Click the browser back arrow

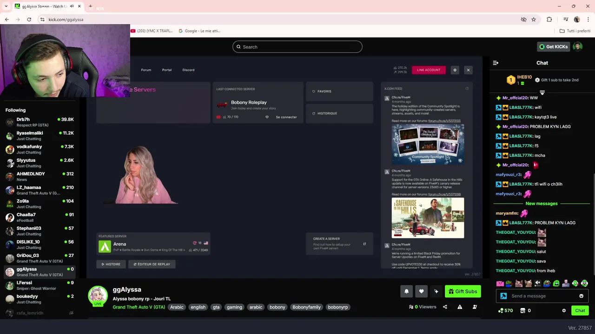tap(7, 19)
